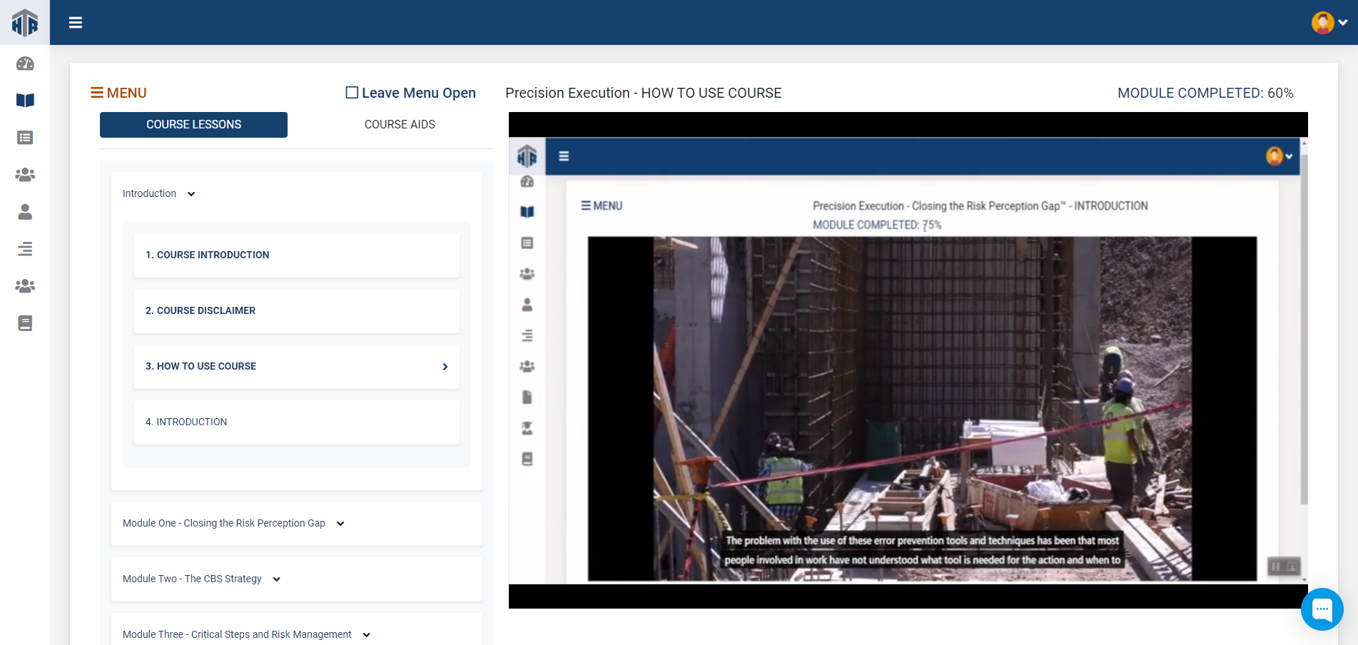Click the dashboard gauge icon in sidebar
Viewport: 1358px width, 645px height.
pyautogui.click(x=25, y=64)
